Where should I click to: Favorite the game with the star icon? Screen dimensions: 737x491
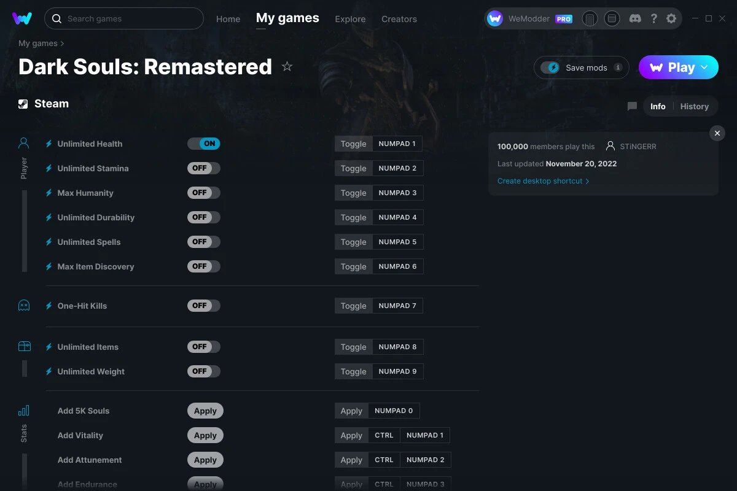pyautogui.click(x=287, y=67)
